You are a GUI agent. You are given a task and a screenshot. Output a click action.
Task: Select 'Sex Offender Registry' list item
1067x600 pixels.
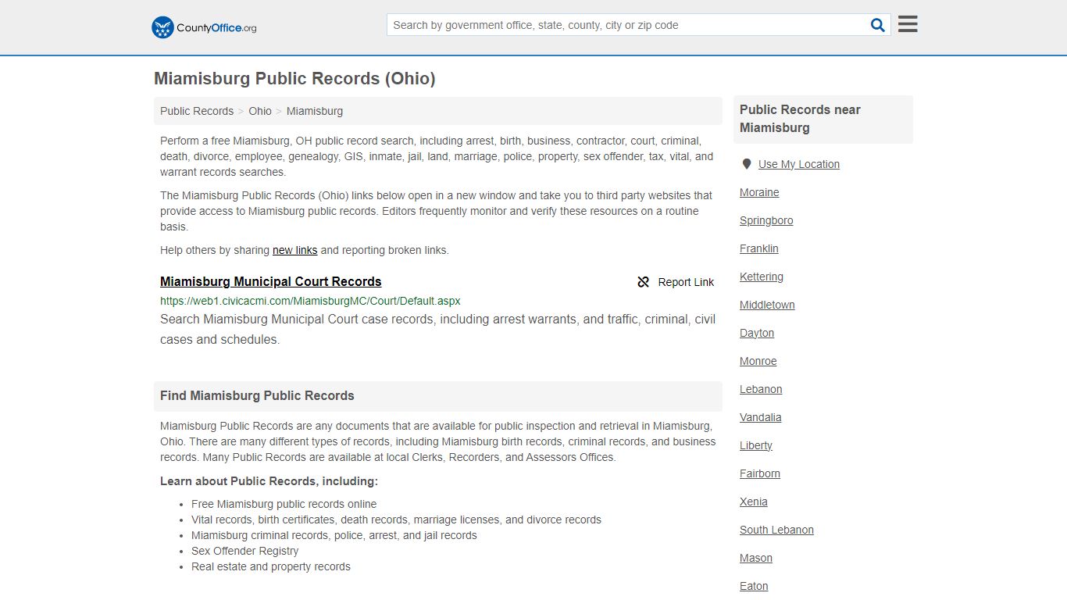point(244,551)
